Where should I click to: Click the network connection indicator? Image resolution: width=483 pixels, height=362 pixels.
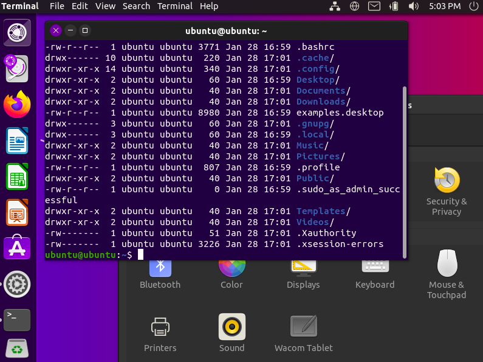pos(335,6)
